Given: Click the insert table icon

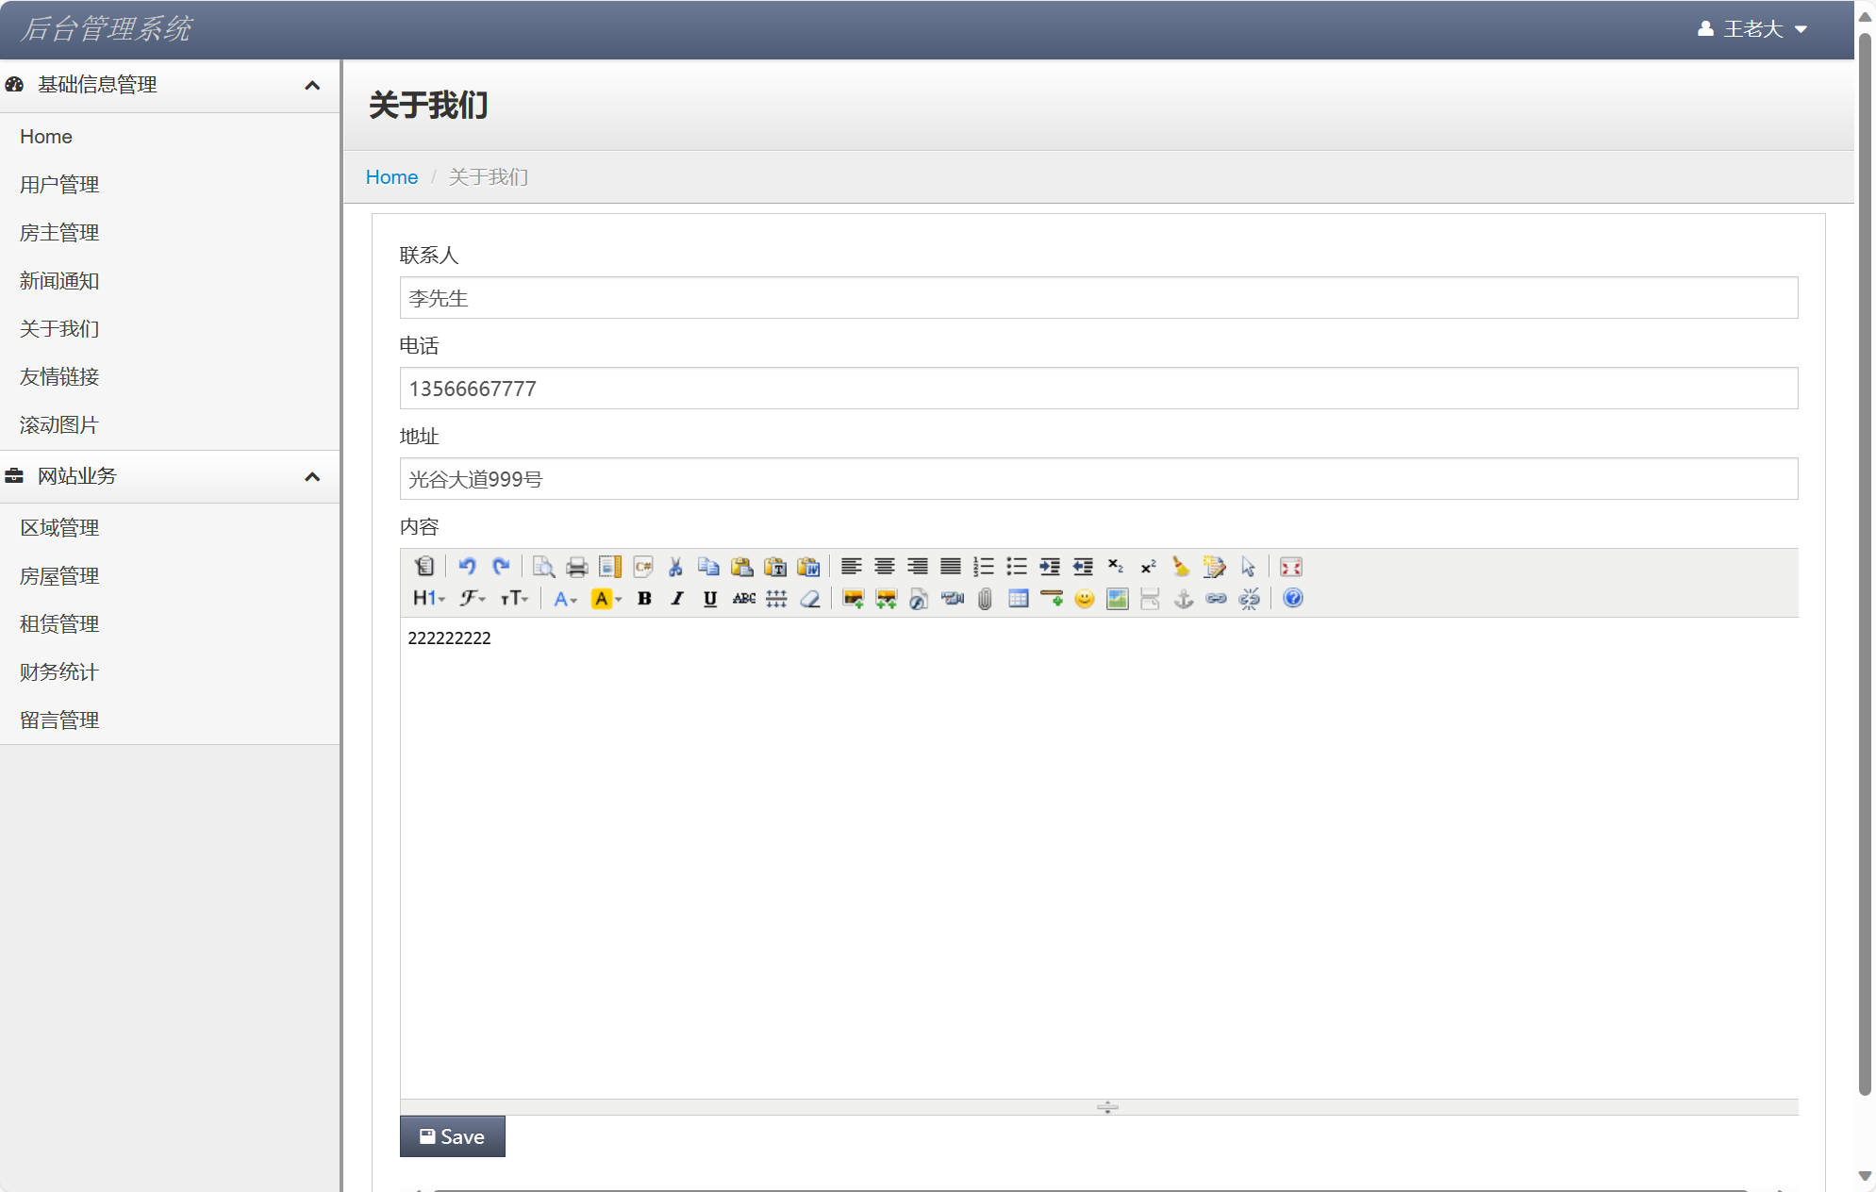Looking at the screenshot, I should [1018, 598].
